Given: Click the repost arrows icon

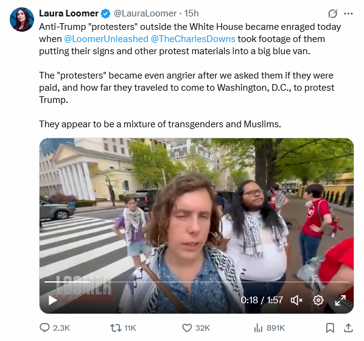Looking at the screenshot, I should (x=116, y=328).
